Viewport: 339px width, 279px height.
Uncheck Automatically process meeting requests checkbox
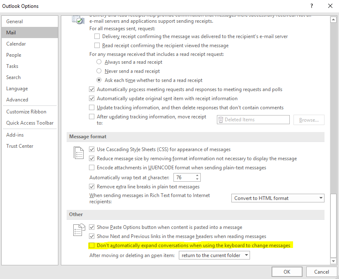click(x=91, y=89)
